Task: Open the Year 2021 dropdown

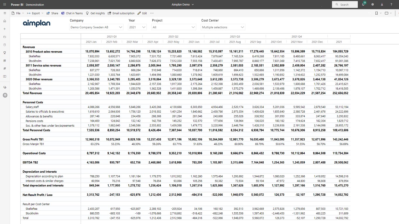Action: tap(137, 27)
